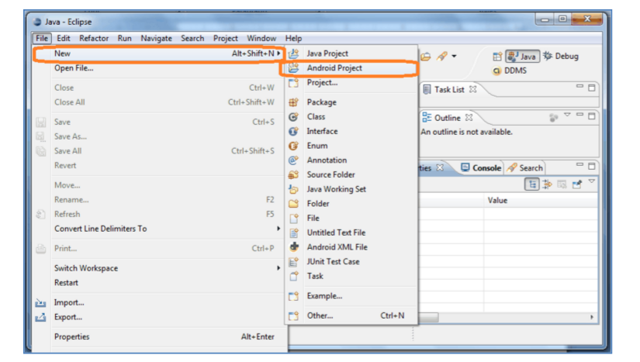The image size is (640, 362).
Task: Open the Refactor menu
Action: point(94,38)
